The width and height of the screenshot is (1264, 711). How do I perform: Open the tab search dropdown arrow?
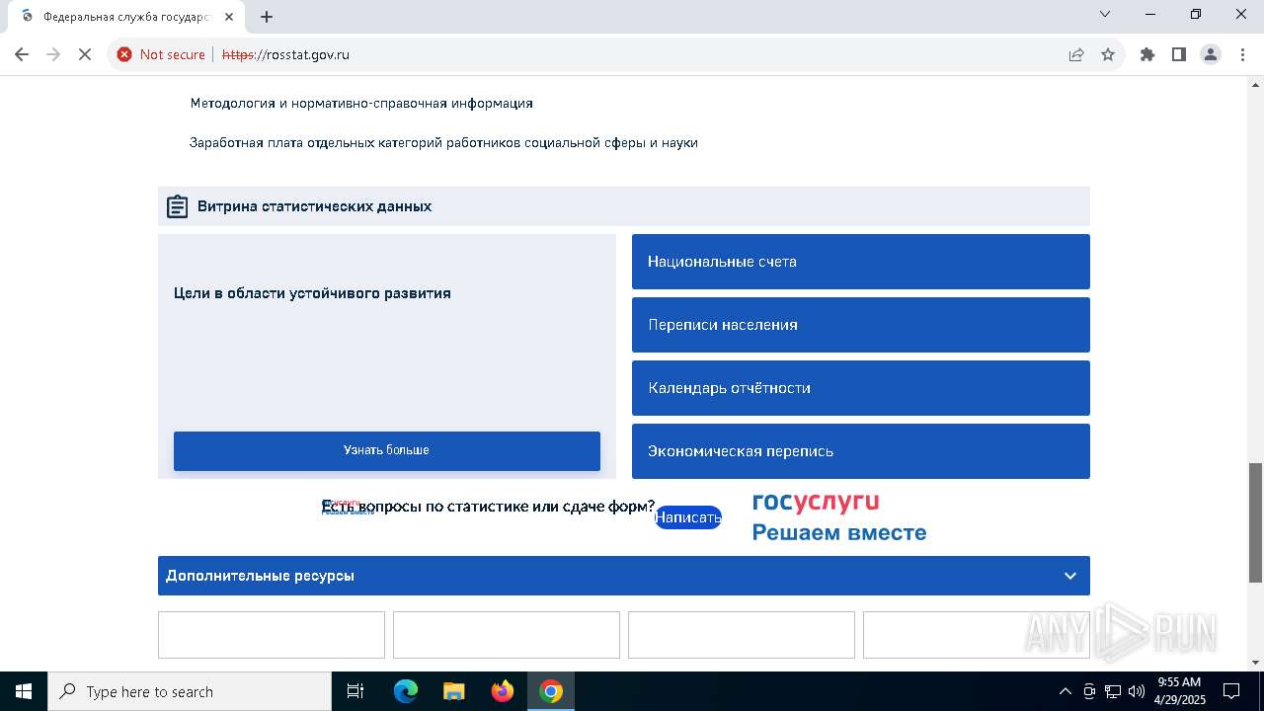click(x=1105, y=14)
